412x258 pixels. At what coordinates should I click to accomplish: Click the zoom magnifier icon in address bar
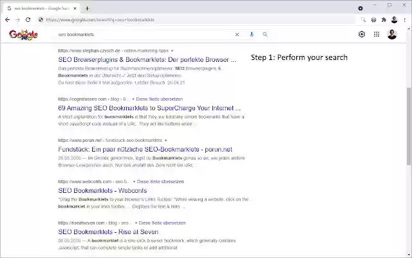(363, 20)
